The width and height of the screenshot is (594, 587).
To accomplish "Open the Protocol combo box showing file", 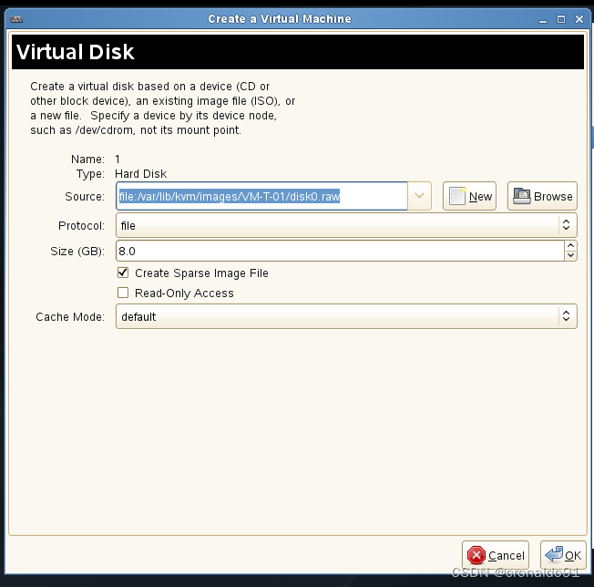I will tap(346, 225).
